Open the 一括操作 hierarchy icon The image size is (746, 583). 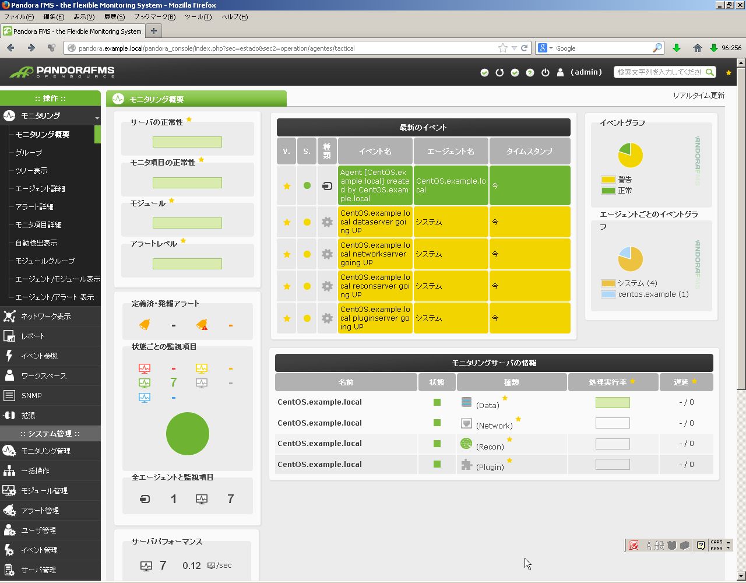(x=9, y=470)
